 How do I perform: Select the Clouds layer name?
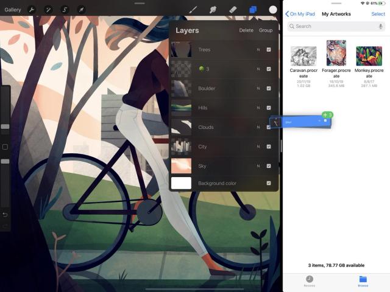coord(206,127)
